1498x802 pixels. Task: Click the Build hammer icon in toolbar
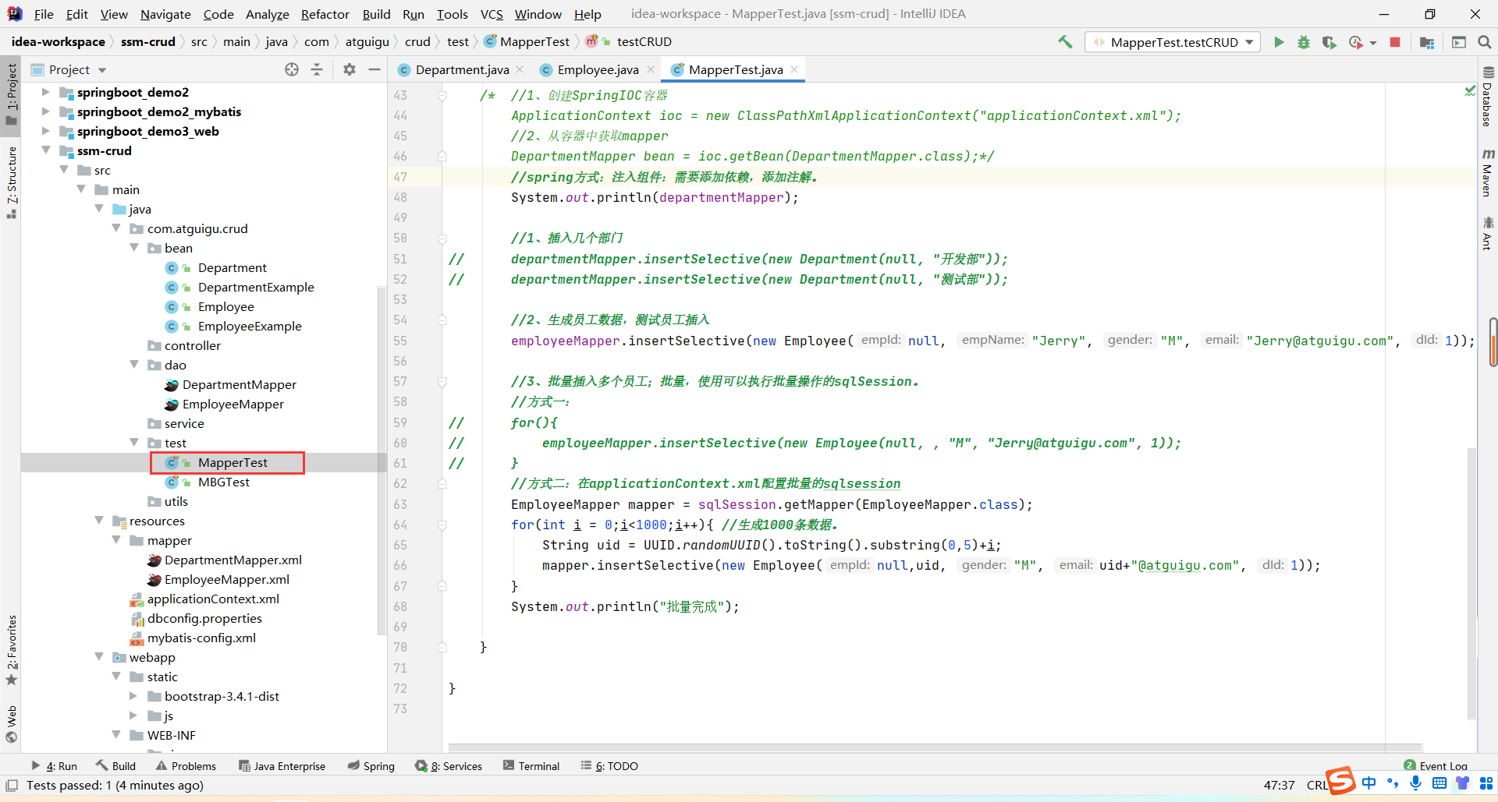[x=1065, y=42]
